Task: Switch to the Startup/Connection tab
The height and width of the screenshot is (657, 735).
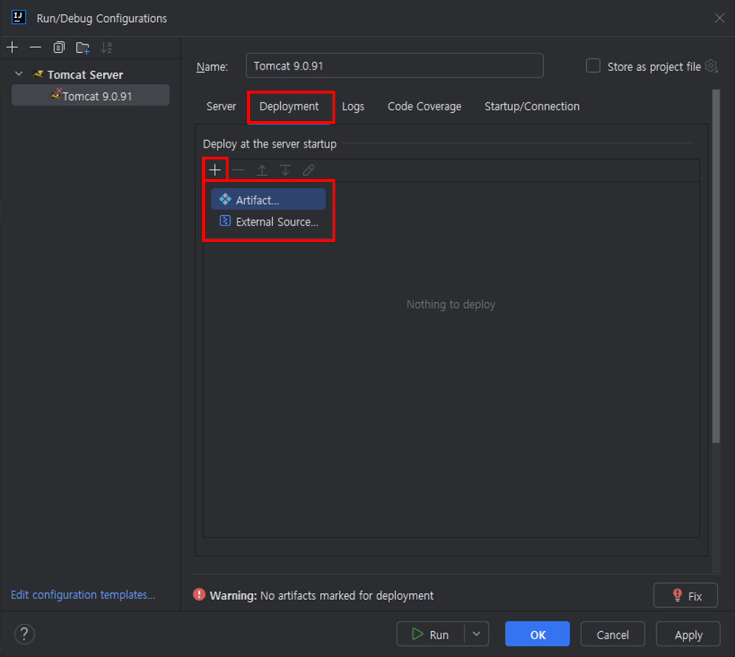Action: point(532,106)
